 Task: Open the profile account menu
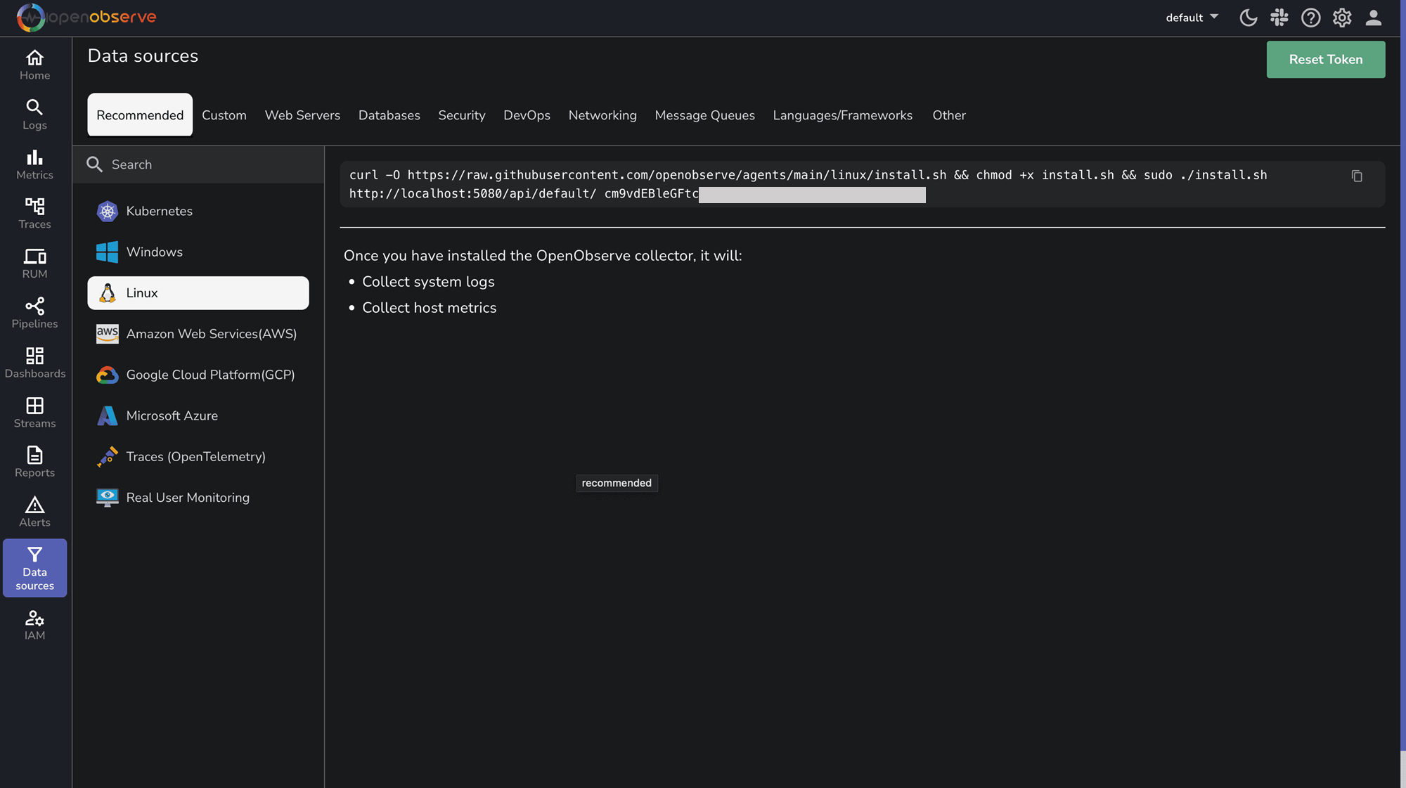[x=1373, y=18]
